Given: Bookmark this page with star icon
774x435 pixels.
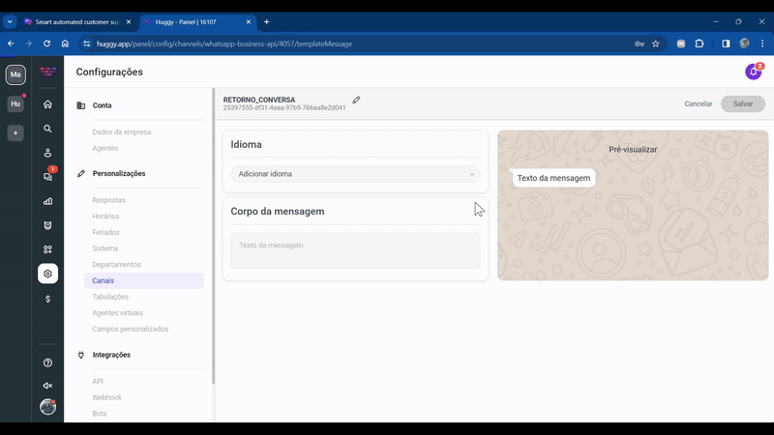Looking at the screenshot, I should (x=656, y=43).
